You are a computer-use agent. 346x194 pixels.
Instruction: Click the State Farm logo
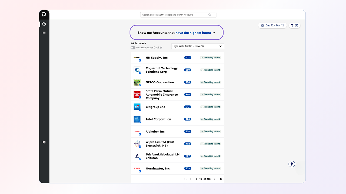[137, 95]
